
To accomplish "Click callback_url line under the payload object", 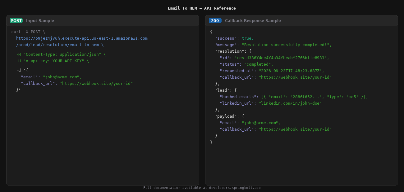I will coord(276,129).
